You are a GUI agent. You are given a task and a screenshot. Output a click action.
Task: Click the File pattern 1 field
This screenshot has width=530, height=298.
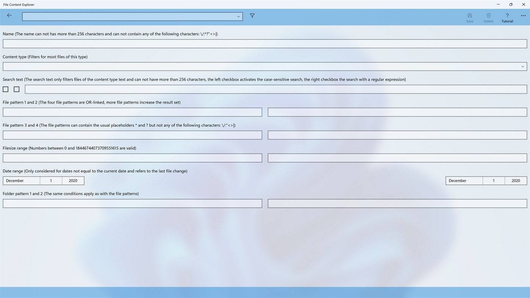[132, 112]
